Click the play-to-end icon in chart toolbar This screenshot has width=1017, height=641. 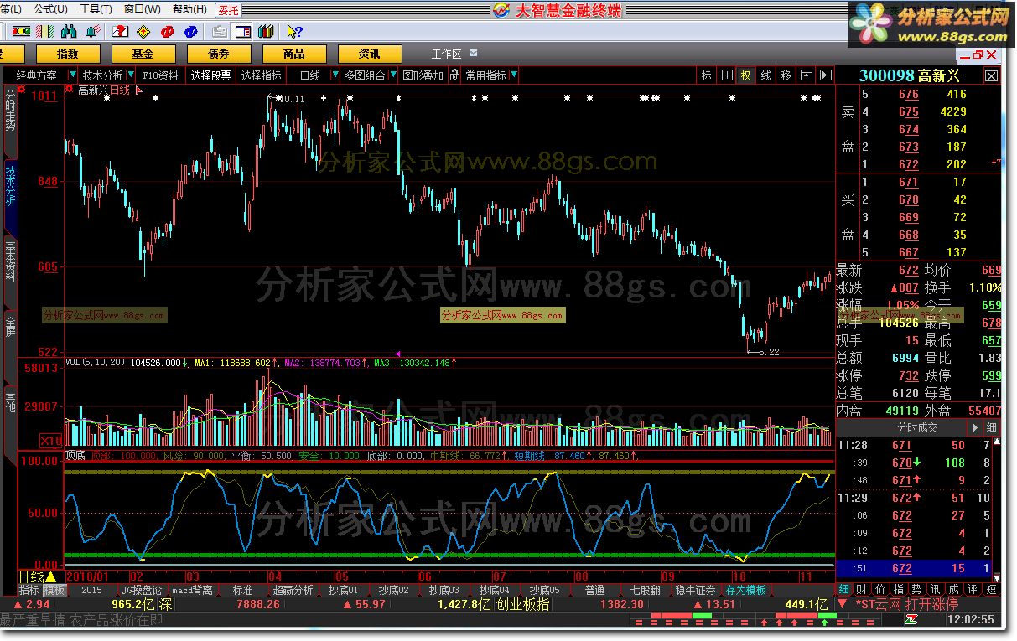pyautogui.click(x=826, y=75)
